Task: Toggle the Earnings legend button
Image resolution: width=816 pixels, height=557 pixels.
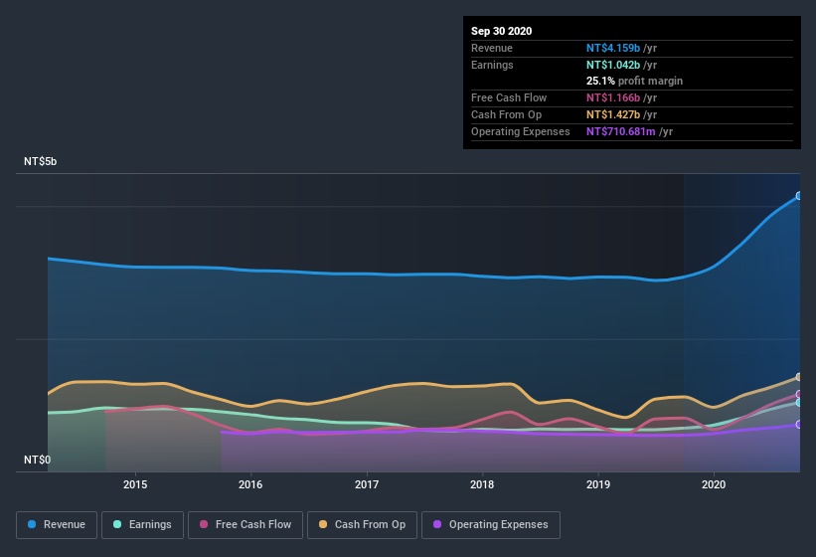Action: pyautogui.click(x=142, y=525)
